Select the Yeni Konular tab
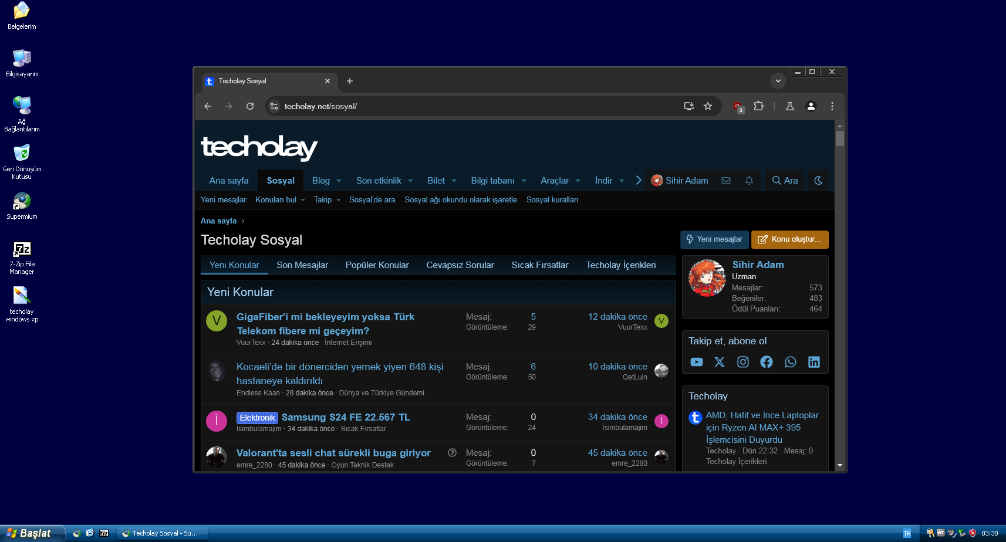 coord(234,265)
